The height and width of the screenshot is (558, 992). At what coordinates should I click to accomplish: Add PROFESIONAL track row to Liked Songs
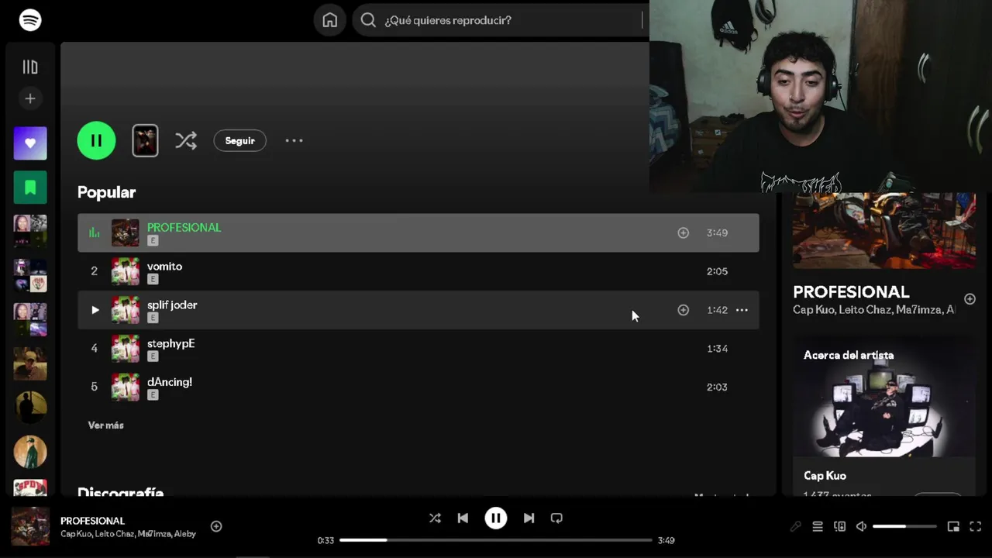pos(683,232)
